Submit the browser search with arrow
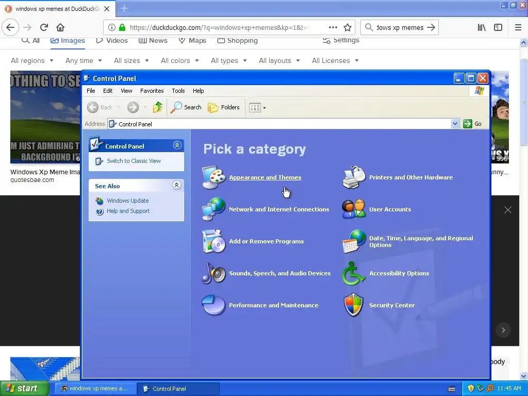 [x=431, y=28]
